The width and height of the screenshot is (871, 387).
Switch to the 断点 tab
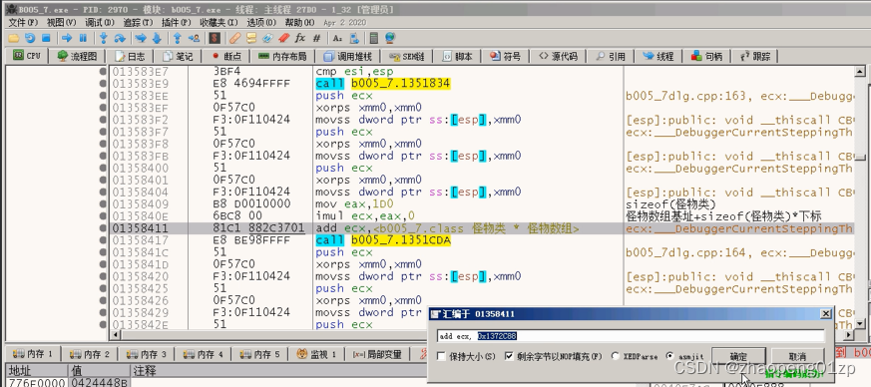coord(226,56)
